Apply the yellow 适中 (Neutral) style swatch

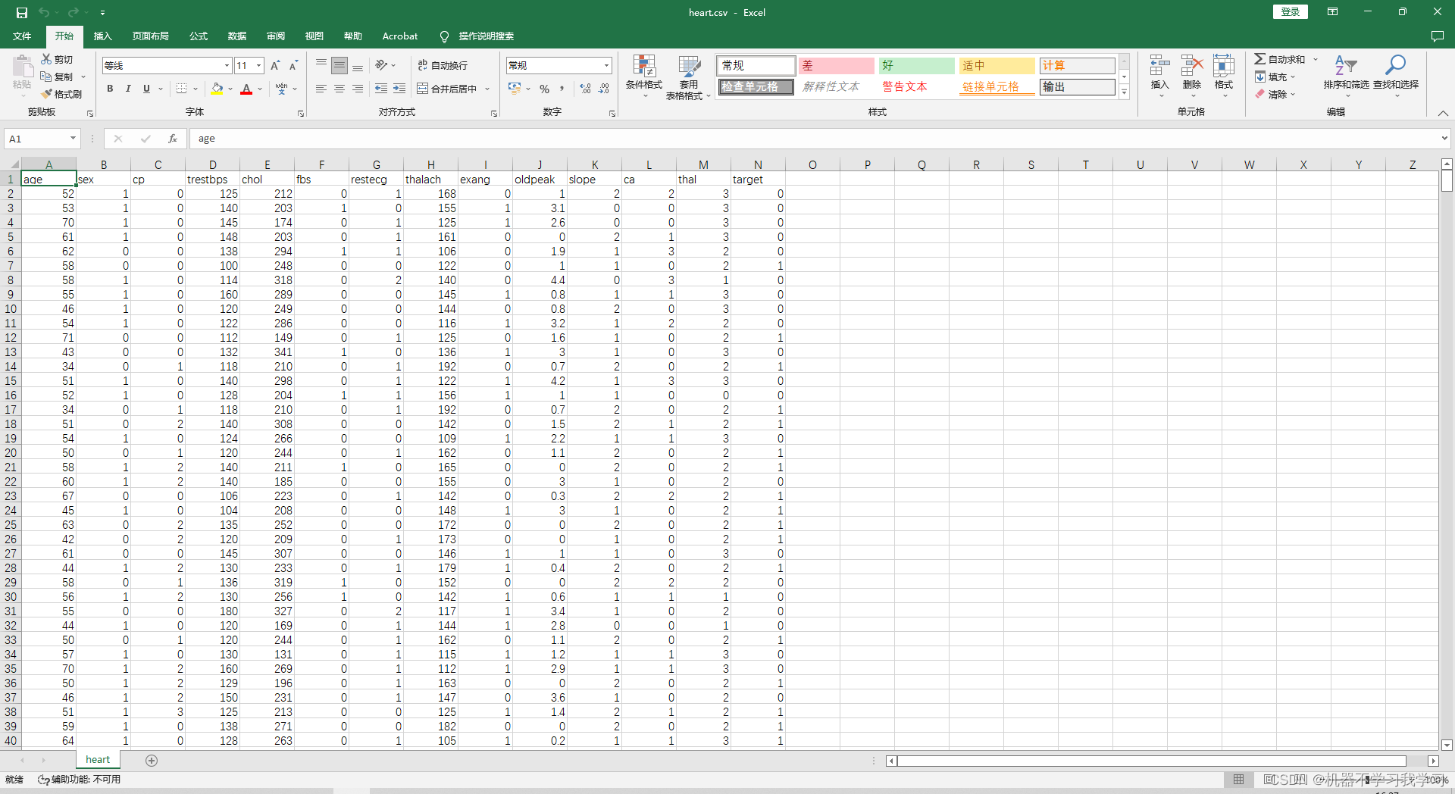click(x=997, y=66)
